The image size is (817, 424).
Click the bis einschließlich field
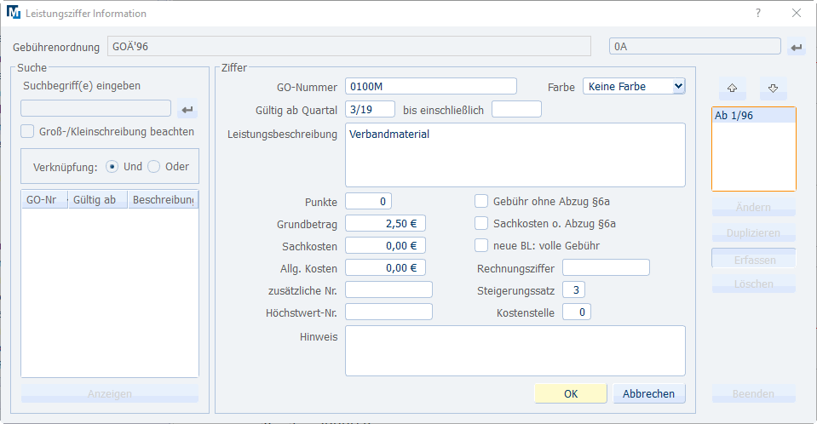[x=516, y=109]
